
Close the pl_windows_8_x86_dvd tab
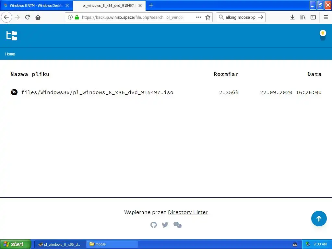click(x=140, y=6)
